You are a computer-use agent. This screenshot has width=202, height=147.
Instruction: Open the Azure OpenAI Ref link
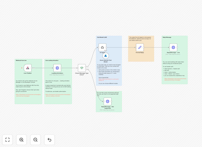point(109,80)
